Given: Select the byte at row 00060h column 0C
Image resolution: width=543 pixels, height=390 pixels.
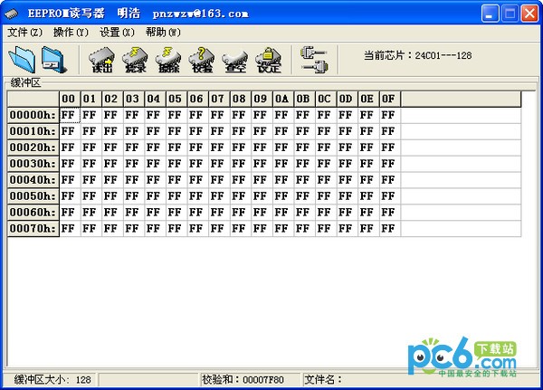Looking at the screenshot, I should click(x=326, y=212).
